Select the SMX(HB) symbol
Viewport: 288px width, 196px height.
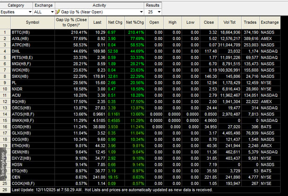pos(20,76)
